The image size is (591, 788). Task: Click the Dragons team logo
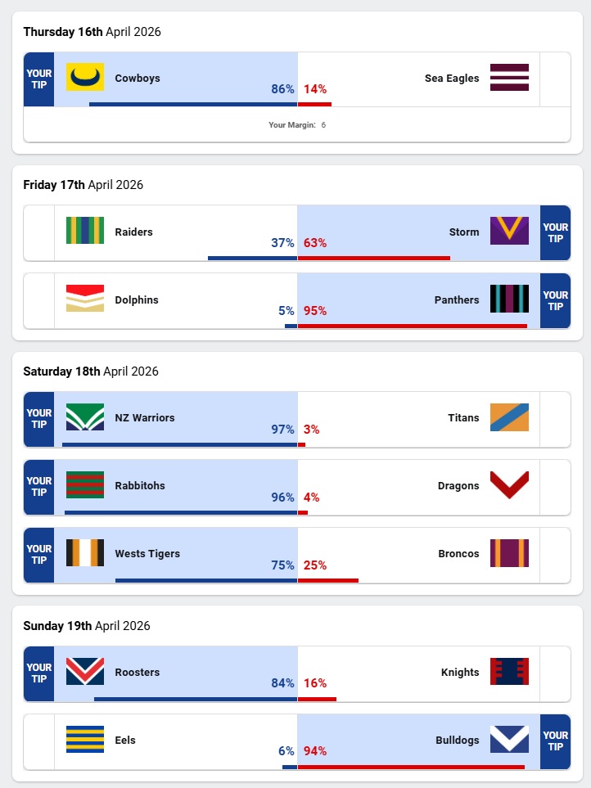509,484
